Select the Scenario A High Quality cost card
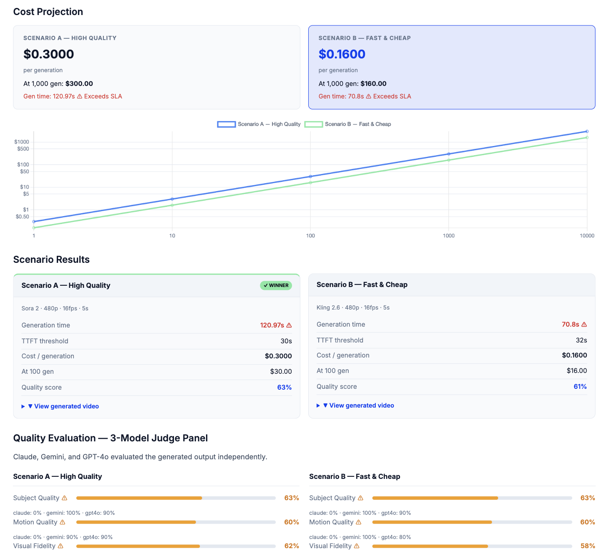The height and width of the screenshot is (554, 614). point(156,67)
